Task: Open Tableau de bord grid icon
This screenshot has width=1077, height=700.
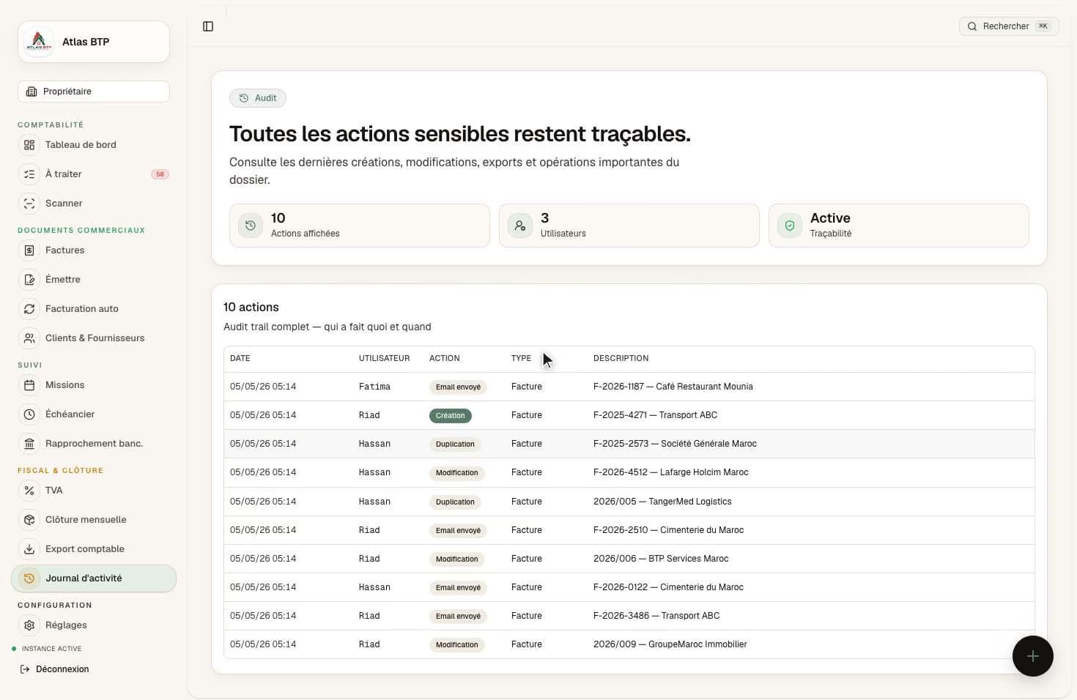Action: tap(29, 145)
